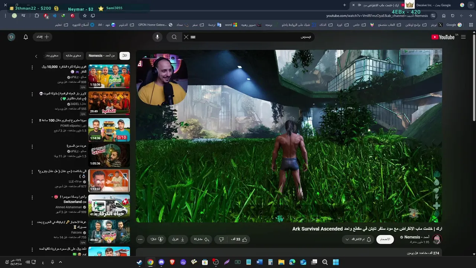
Task: Open Windows taskbar search
Action: (325, 262)
